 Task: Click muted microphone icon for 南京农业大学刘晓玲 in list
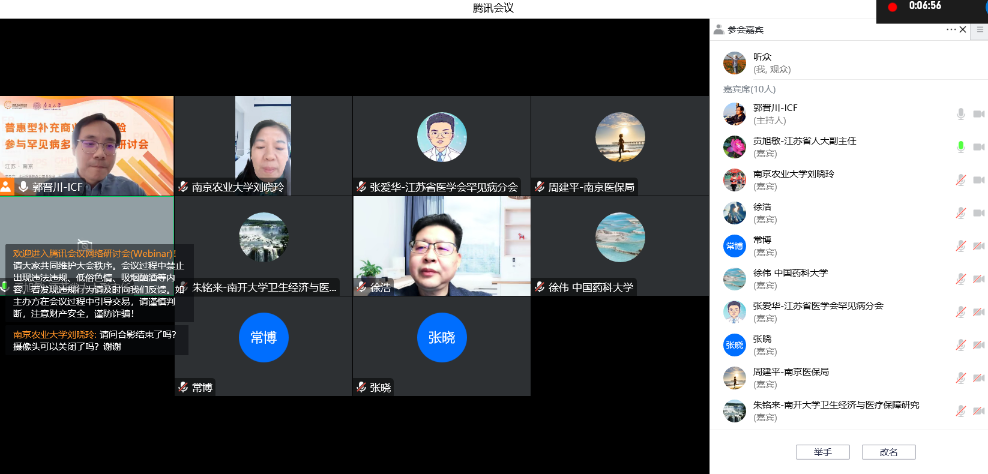961,180
